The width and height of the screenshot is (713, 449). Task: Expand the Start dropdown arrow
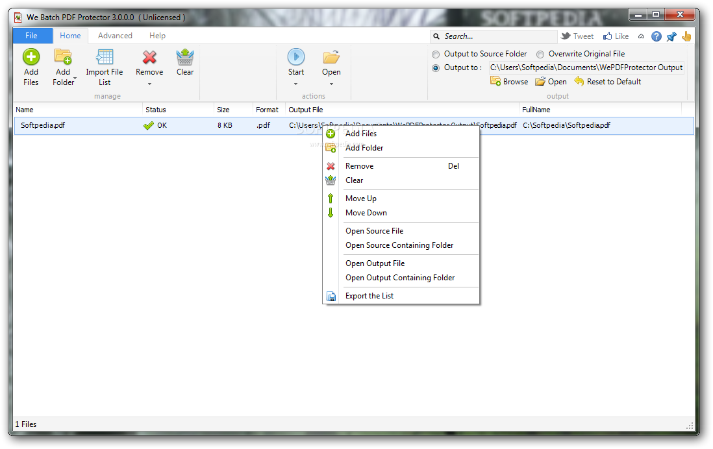tap(295, 84)
